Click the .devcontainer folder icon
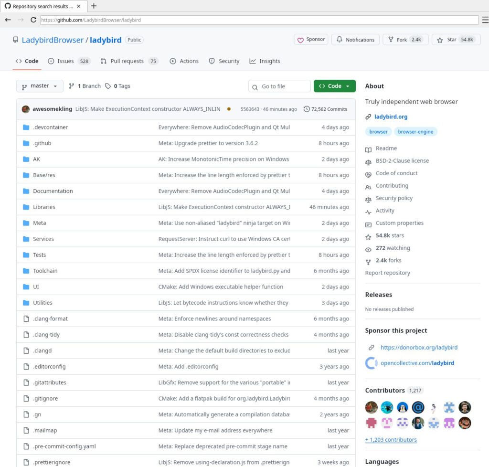This screenshot has width=489, height=467. pos(26,127)
